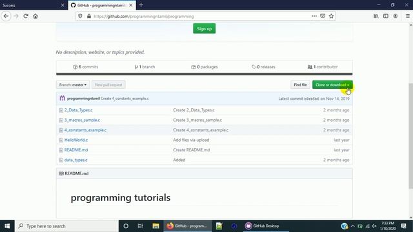The image size is (413, 232).
Task: Close the Success tab
Action: tap(63, 5)
